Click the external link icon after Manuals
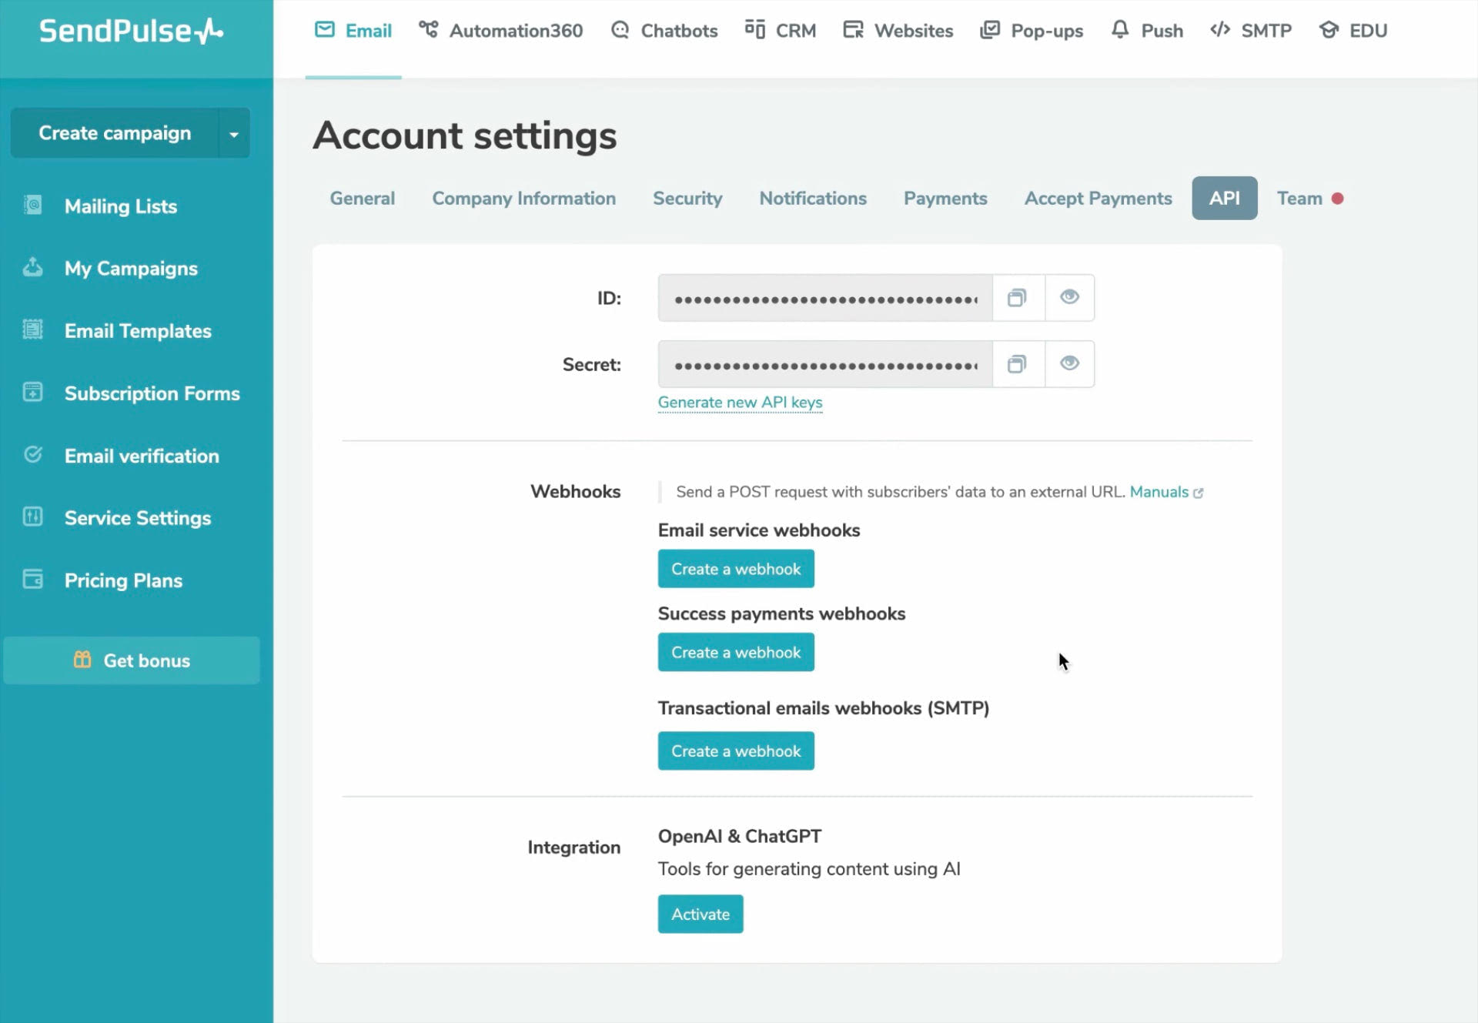 [x=1199, y=493]
